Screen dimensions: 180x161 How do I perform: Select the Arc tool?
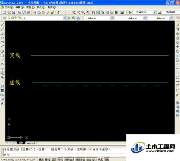point(2,47)
